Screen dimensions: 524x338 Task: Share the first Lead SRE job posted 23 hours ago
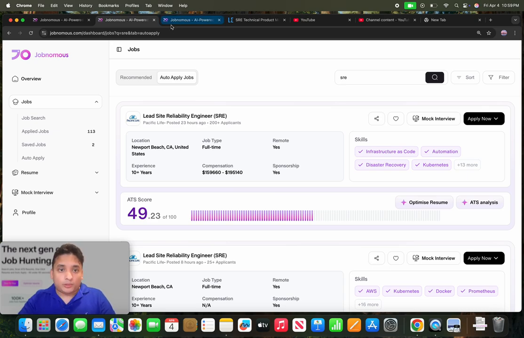(x=376, y=118)
